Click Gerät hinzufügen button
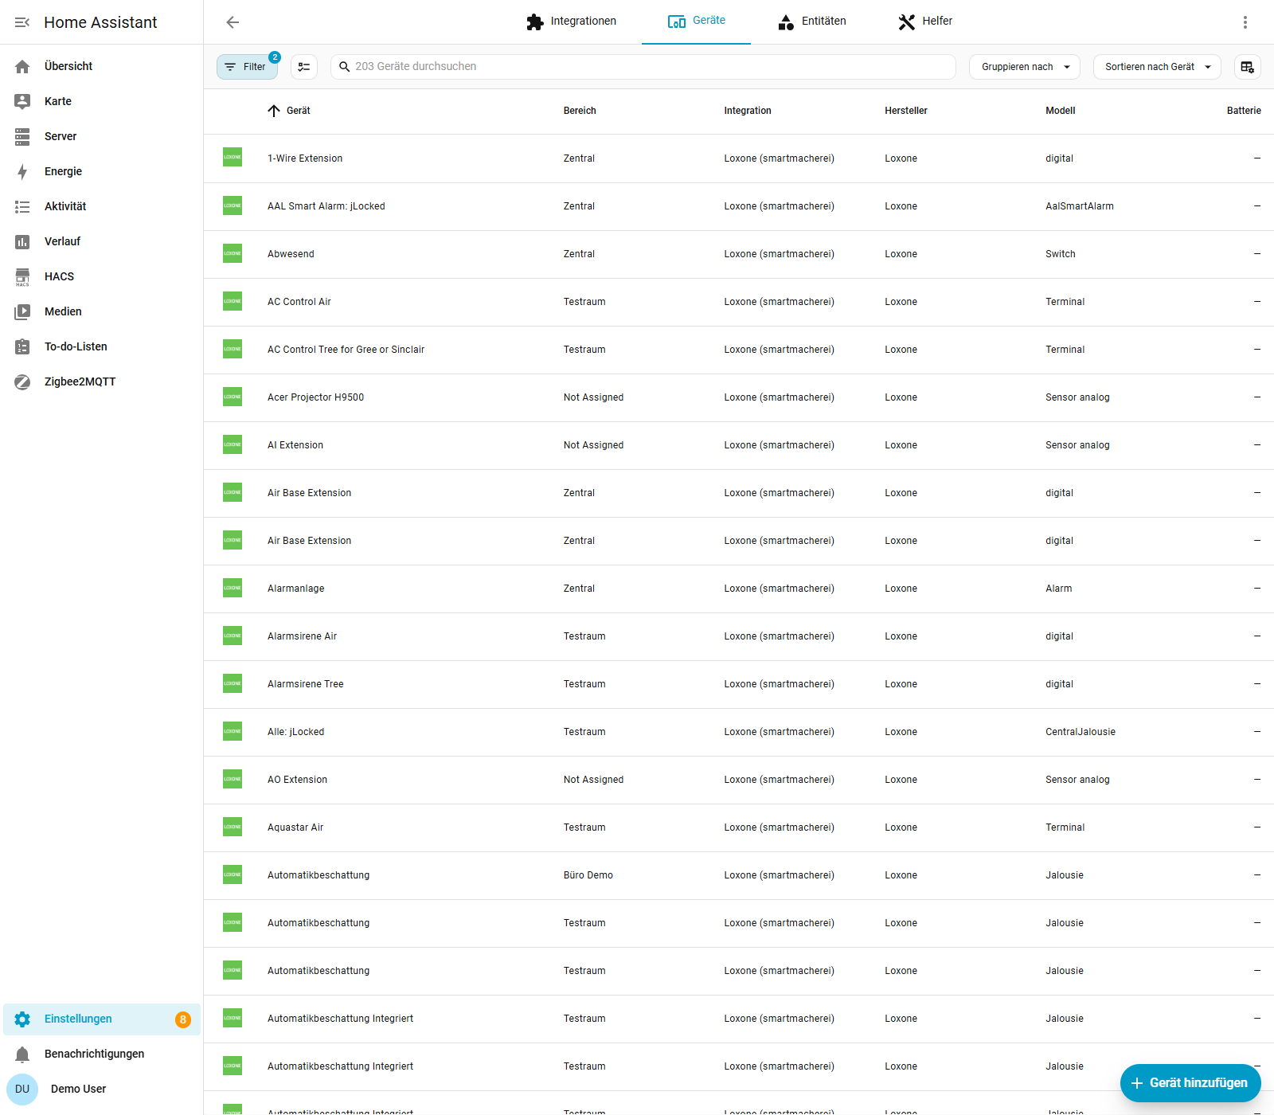This screenshot has width=1274, height=1115. (1190, 1083)
